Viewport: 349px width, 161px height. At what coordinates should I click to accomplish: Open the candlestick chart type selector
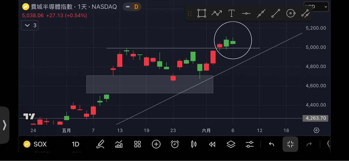click(194, 144)
